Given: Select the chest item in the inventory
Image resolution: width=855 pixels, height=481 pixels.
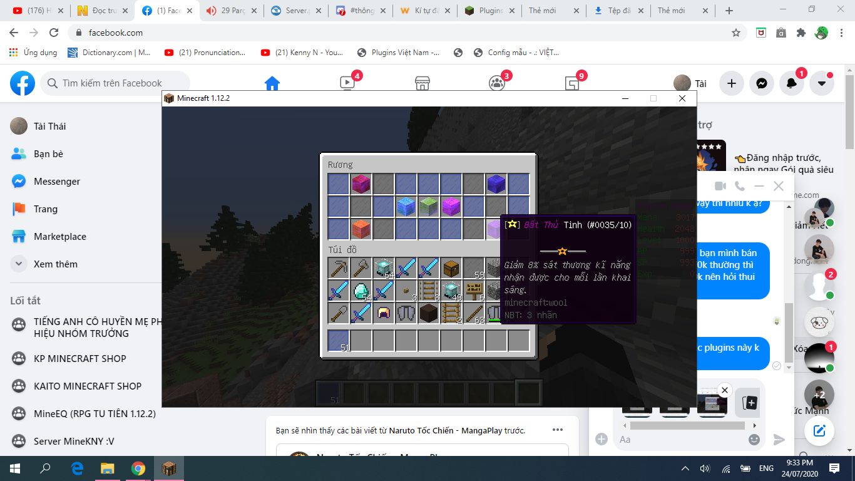Looking at the screenshot, I should [451, 268].
